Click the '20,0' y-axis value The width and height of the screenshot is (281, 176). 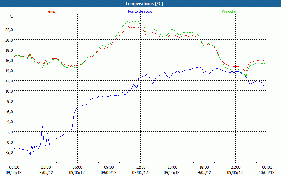[x=9, y=40]
